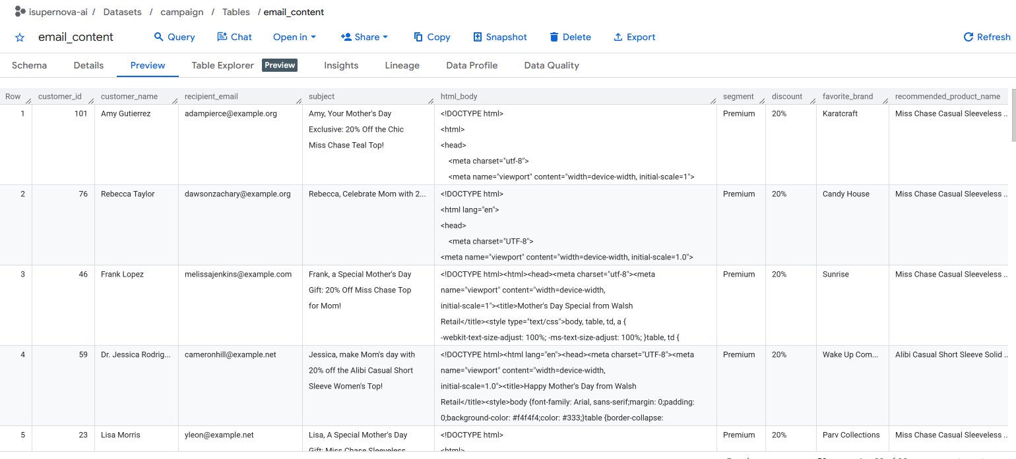This screenshot has width=1016, height=459.
Task: Go to Datasets breadcrumb
Action: [123, 12]
